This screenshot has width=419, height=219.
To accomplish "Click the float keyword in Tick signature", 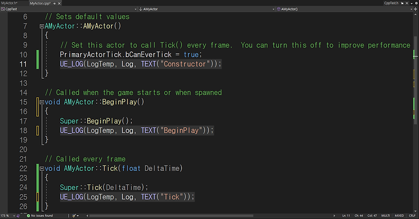I will tap(131, 169).
